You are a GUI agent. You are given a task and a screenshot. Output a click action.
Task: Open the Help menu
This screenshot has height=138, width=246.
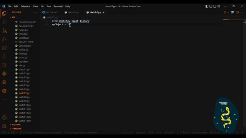(x=68, y=7)
